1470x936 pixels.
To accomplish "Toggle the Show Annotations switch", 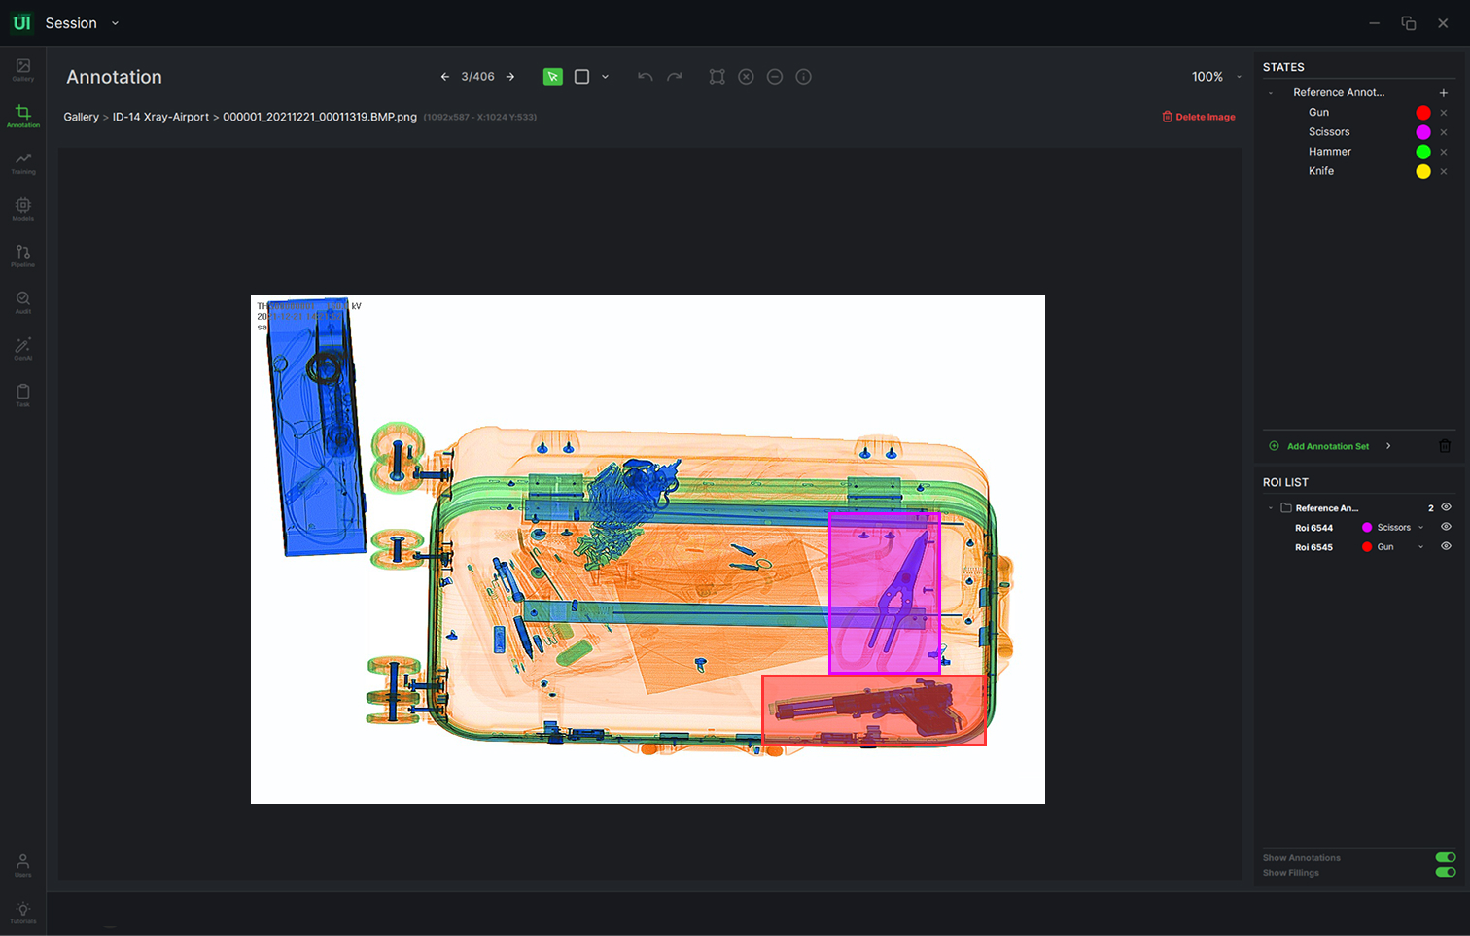I will [1446, 857].
